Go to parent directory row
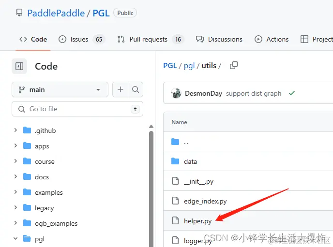This screenshot has height=247, width=333. coord(248,142)
